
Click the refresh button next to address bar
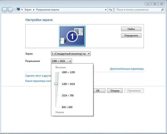pos(110,10)
